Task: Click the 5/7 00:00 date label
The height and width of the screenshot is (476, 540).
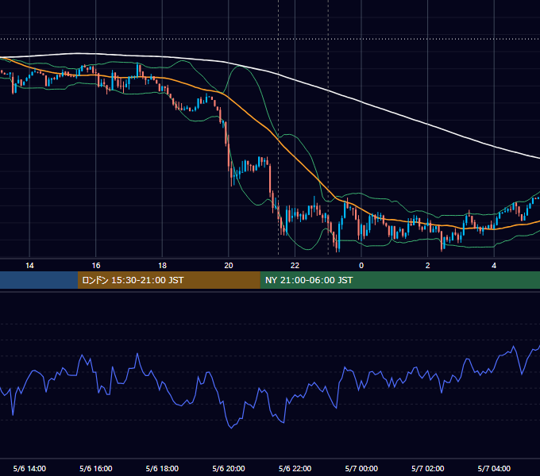Action: click(361, 468)
